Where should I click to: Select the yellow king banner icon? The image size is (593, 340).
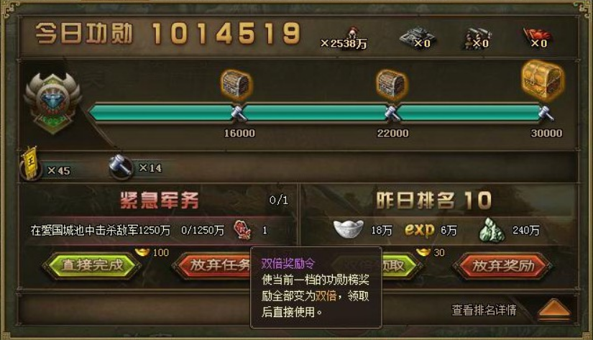point(31,164)
